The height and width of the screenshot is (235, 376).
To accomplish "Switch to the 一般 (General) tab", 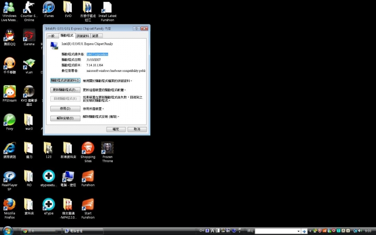I will (x=52, y=36).
